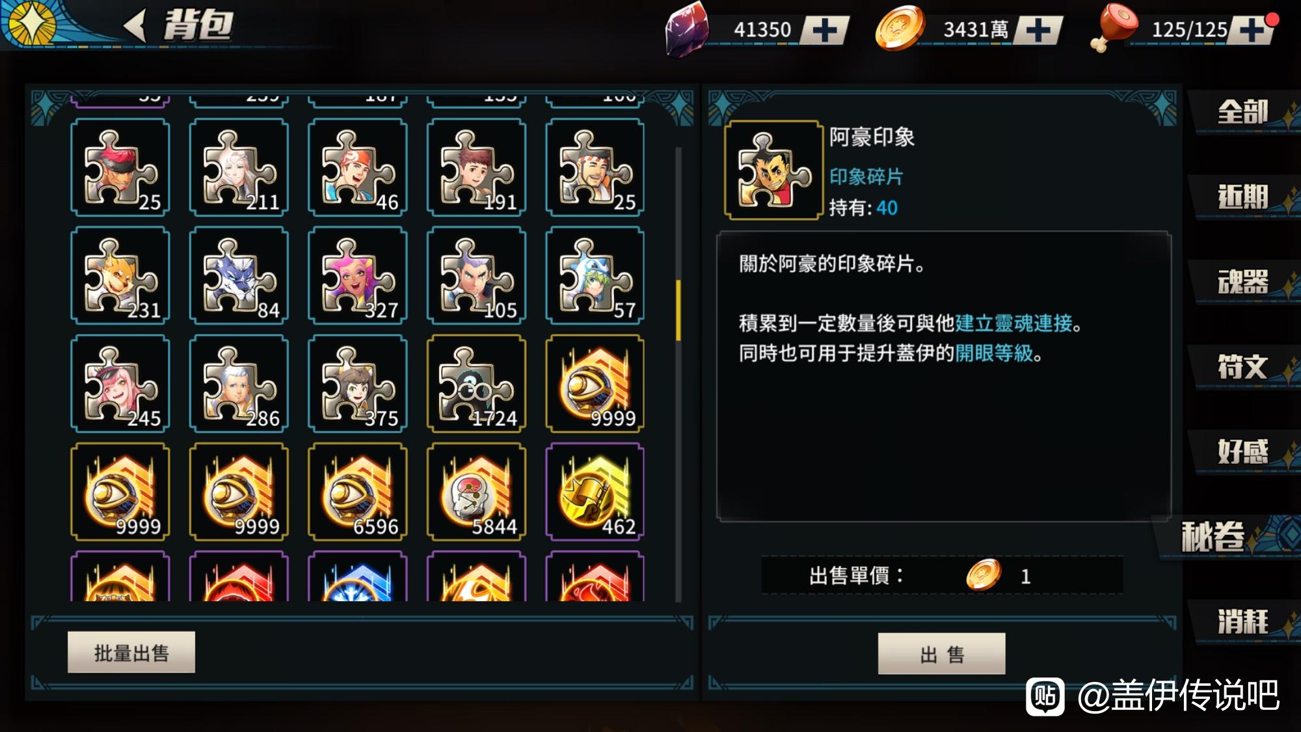This screenshot has height=732, width=1301.
Task: Add more purple gems with the plus button
Action: (x=824, y=30)
